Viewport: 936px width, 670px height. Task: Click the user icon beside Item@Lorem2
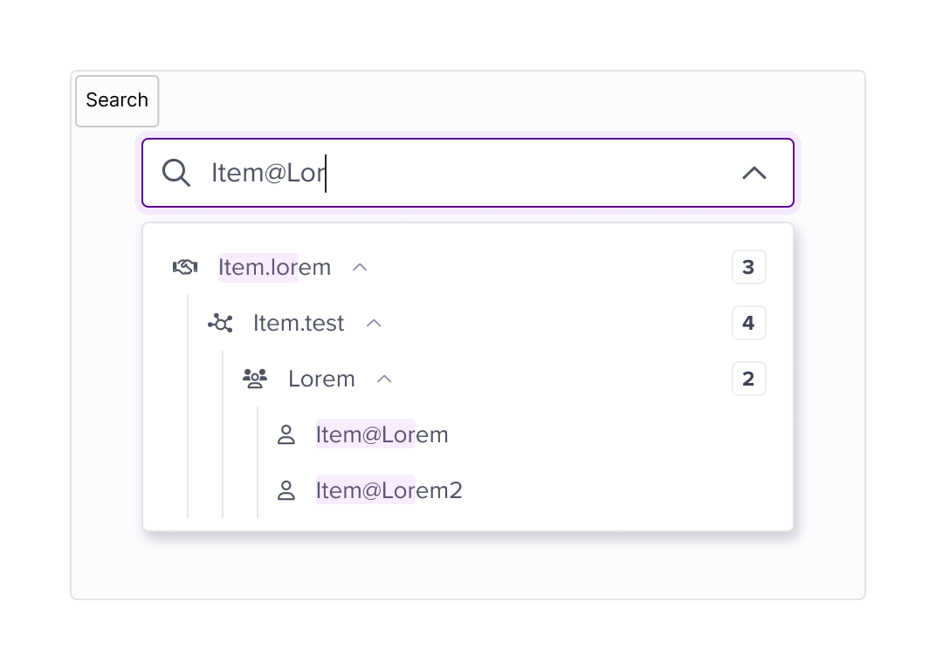point(286,490)
